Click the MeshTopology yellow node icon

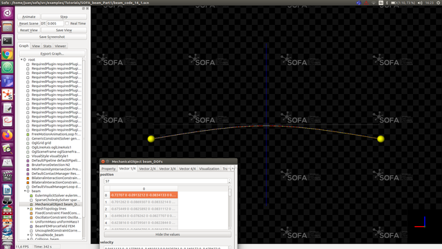click(31, 209)
